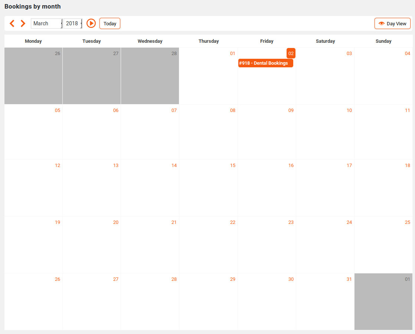Select Monday March 19

(33, 245)
